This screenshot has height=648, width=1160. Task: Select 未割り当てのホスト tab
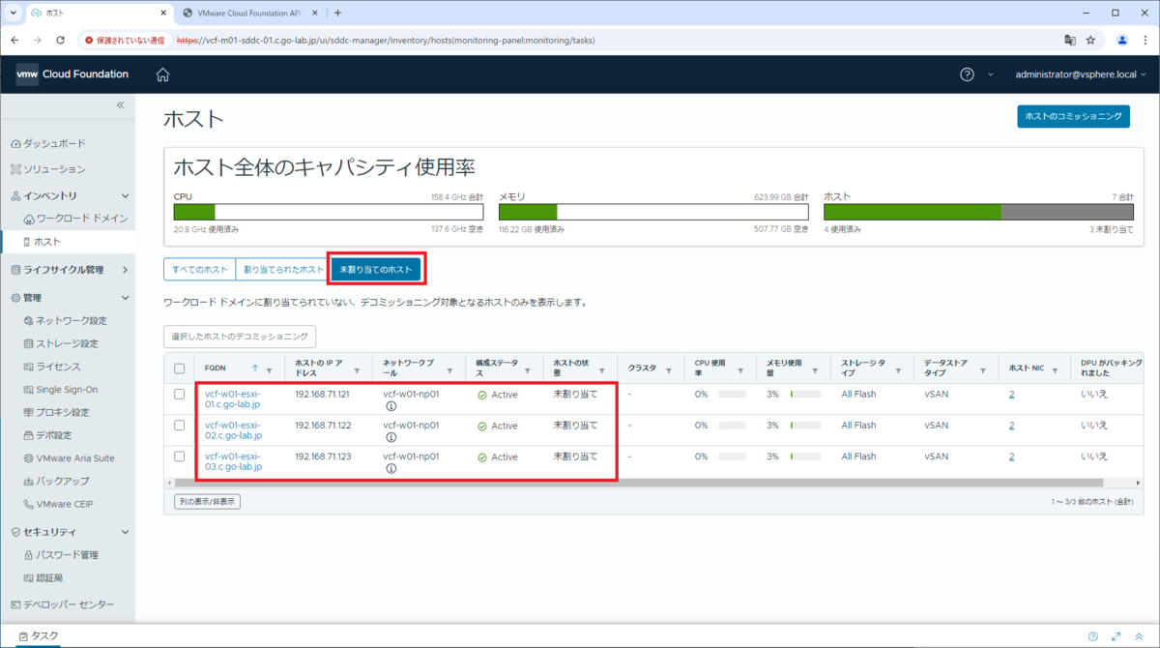pyautogui.click(x=376, y=270)
